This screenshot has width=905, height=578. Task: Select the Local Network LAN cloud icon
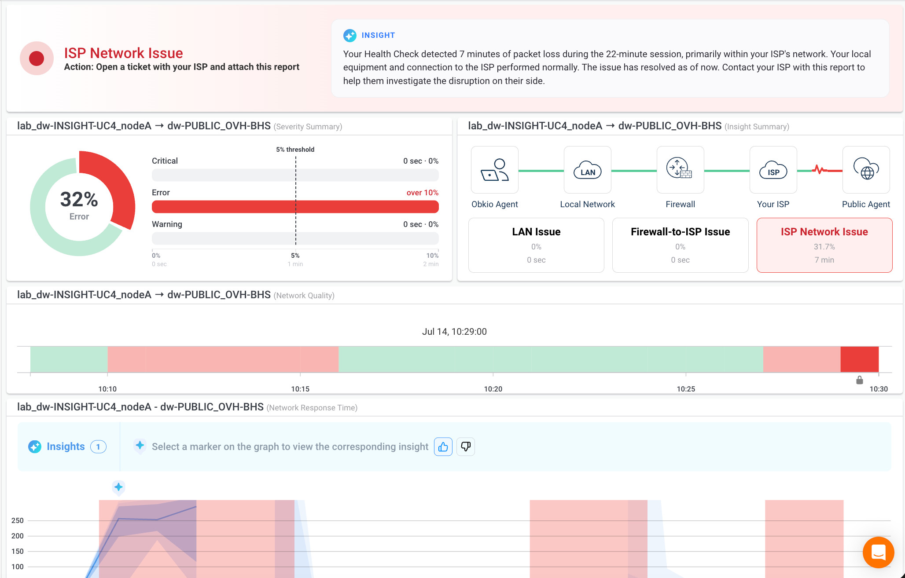(x=588, y=170)
